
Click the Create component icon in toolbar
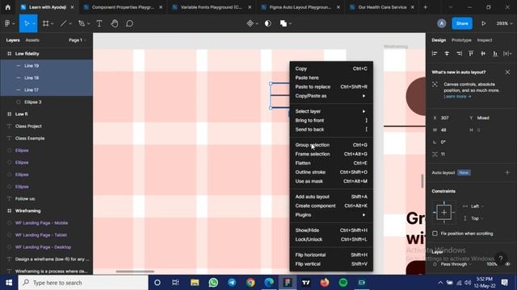(x=250, y=23)
